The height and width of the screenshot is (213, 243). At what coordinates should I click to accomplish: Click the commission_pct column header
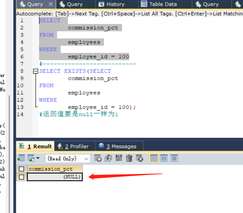click(x=55, y=169)
